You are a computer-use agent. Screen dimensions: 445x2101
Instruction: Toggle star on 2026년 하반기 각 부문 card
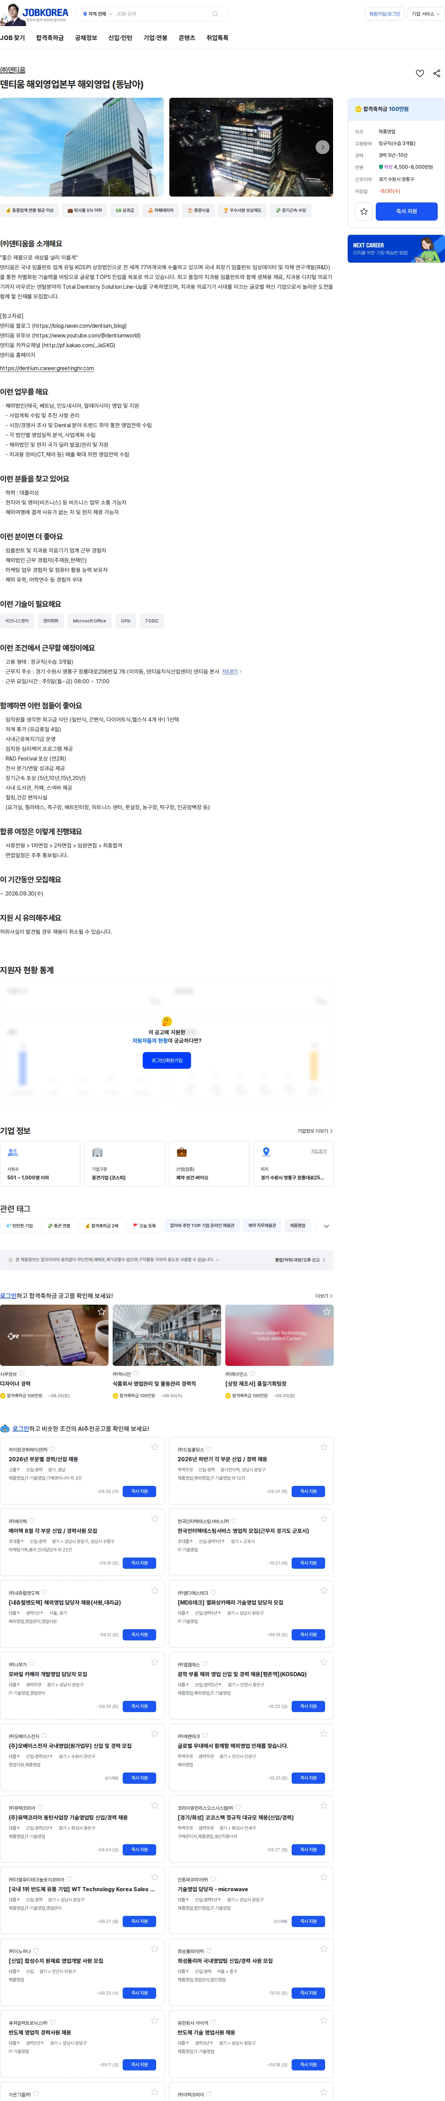click(x=324, y=1448)
